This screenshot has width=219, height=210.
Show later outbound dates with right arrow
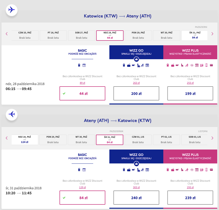click(x=212, y=34)
